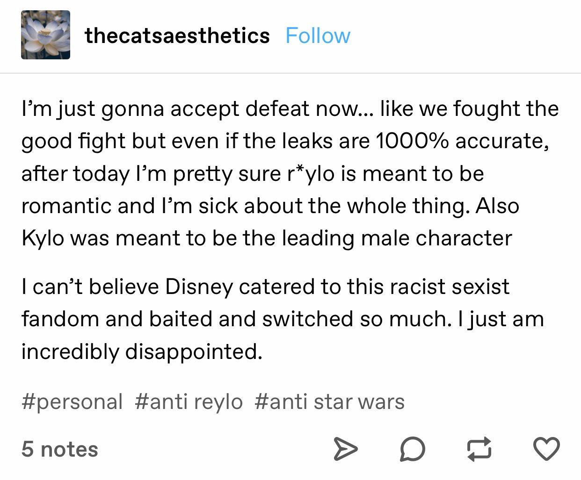
Task: Follow the thecatsaesthetics blog
Action: [318, 36]
